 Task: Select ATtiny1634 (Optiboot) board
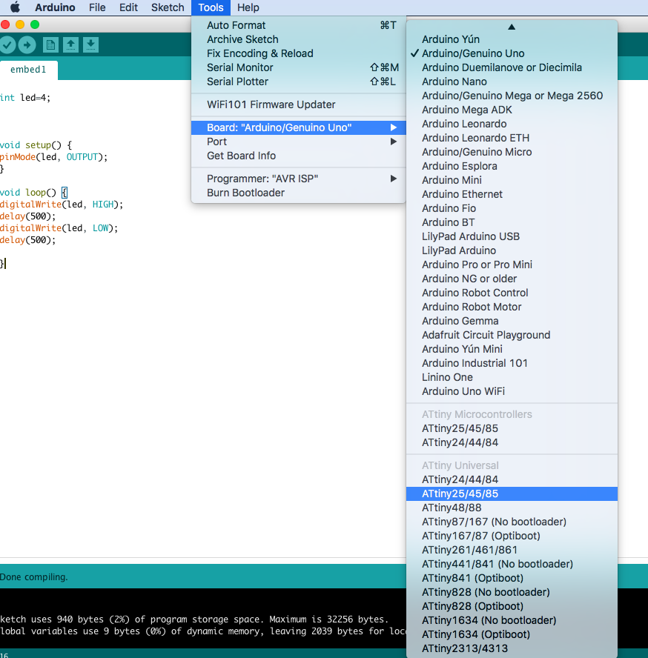click(x=512, y=634)
